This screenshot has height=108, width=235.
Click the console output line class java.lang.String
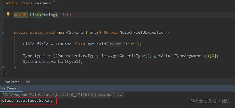point(27,101)
